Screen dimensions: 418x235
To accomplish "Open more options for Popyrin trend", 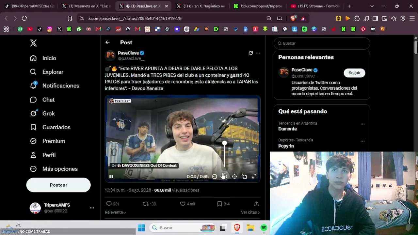I will 362,141.
